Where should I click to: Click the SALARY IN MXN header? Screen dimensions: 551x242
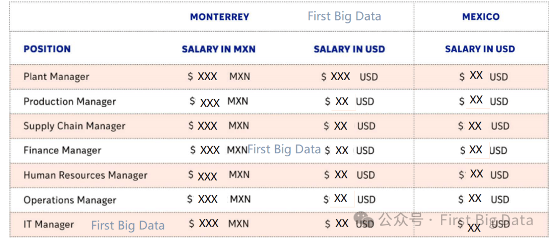[x=218, y=49]
